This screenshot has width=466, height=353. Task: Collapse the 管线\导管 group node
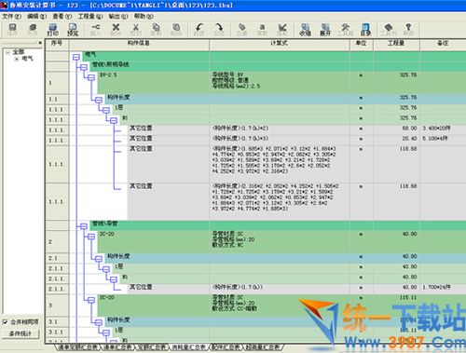(x=84, y=226)
